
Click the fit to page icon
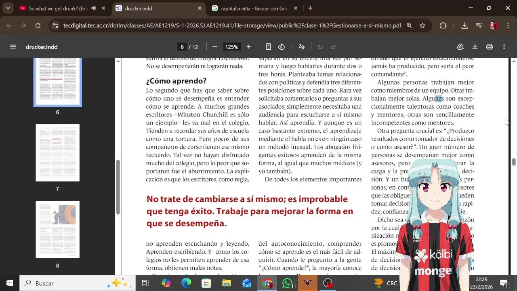(268, 47)
